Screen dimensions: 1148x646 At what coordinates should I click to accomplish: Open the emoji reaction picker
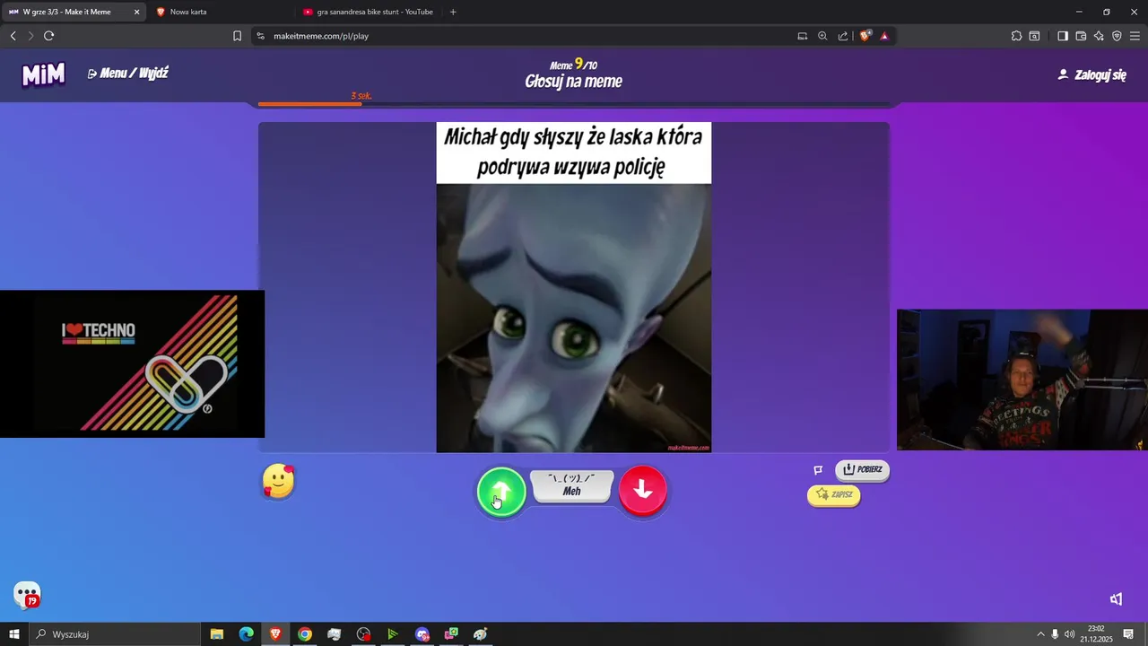tap(278, 482)
